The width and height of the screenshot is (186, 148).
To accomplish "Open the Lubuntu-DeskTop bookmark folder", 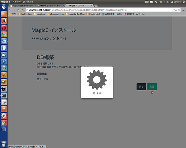I will (75, 14).
